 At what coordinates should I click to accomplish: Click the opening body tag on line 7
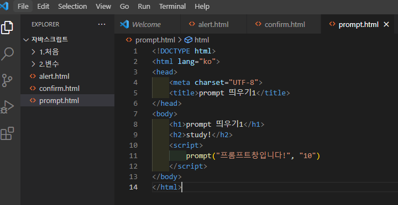(x=165, y=114)
